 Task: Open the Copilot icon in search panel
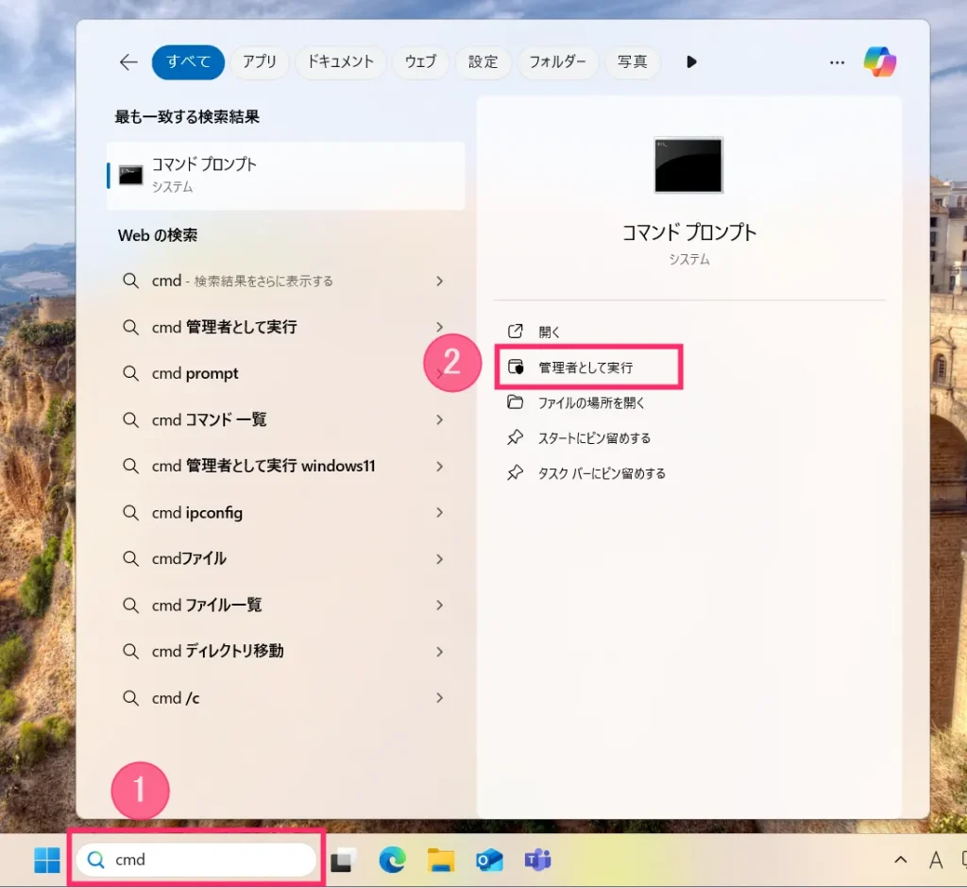880,61
